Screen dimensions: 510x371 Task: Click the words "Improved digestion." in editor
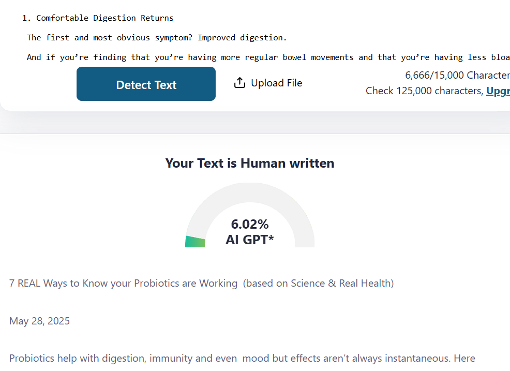242,38
